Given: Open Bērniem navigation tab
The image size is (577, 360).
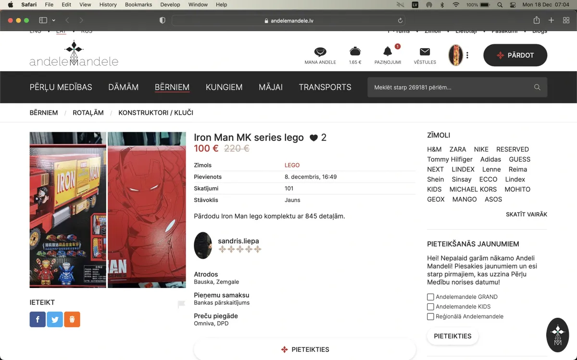Looking at the screenshot, I should click(x=172, y=87).
